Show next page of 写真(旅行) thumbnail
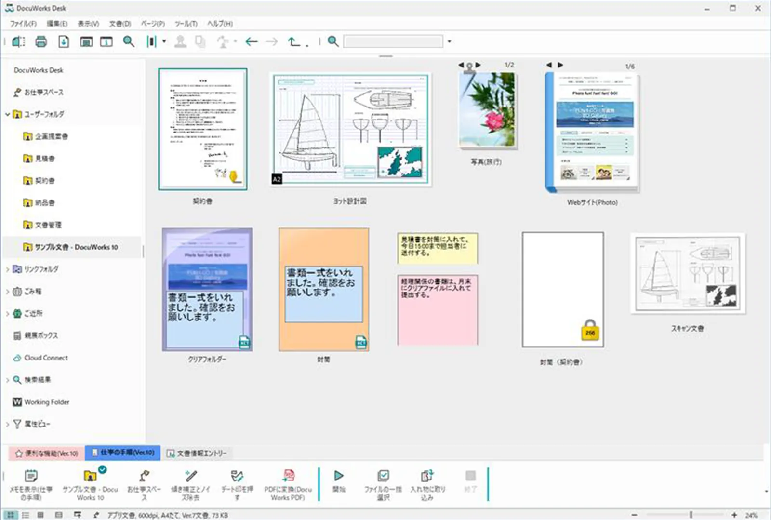The height and width of the screenshot is (520, 771). click(x=478, y=65)
